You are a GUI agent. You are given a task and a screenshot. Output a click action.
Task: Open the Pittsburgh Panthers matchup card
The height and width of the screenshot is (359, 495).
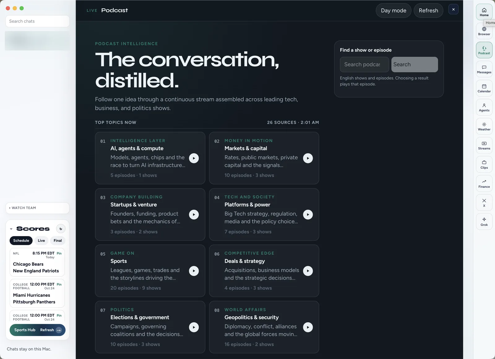click(37, 293)
